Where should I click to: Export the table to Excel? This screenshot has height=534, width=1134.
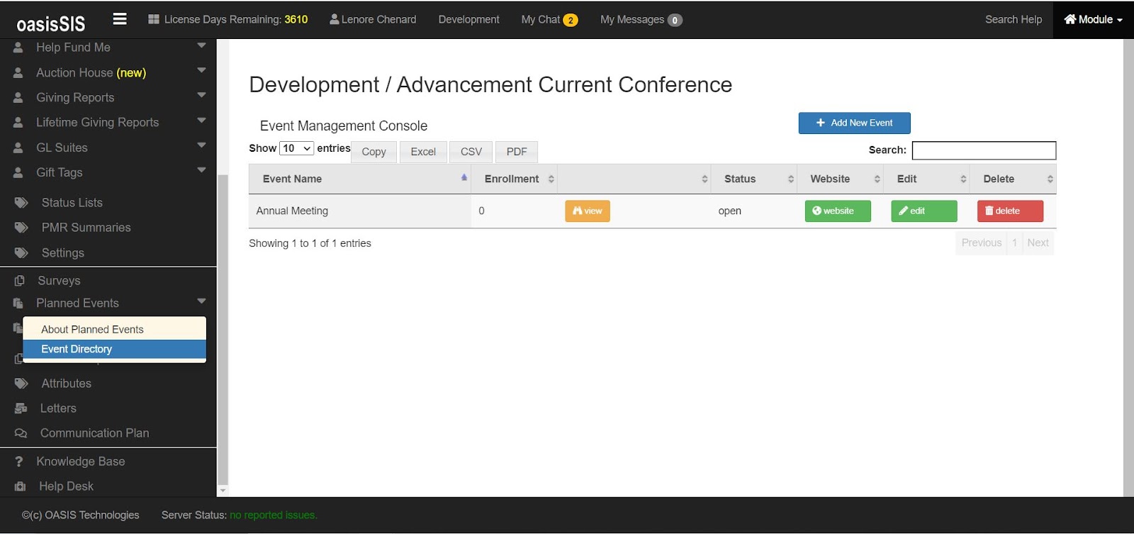(x=423, y=152)
